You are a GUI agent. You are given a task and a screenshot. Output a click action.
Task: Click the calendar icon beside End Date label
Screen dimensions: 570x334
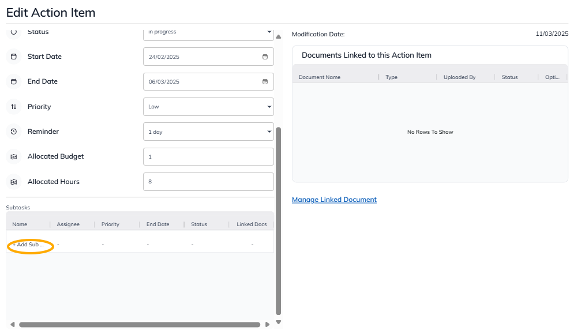point(14,81)
